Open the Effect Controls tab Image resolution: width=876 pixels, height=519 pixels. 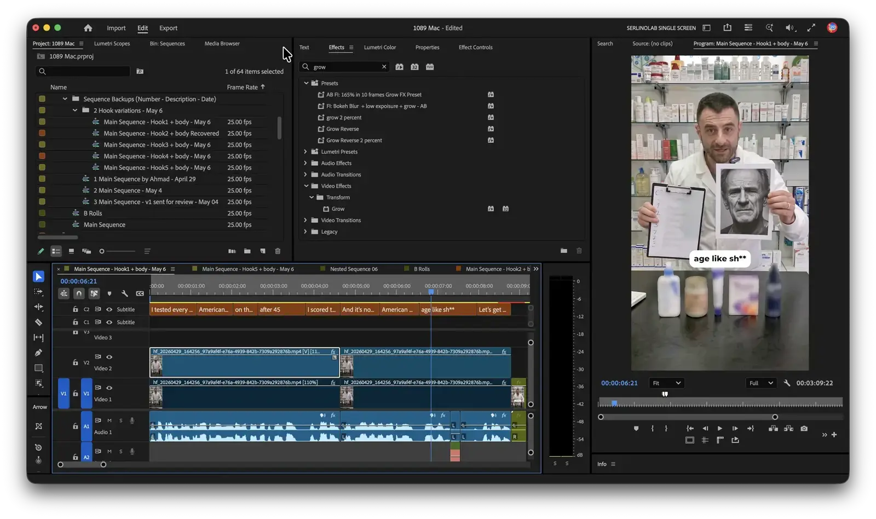coord(475,48)
